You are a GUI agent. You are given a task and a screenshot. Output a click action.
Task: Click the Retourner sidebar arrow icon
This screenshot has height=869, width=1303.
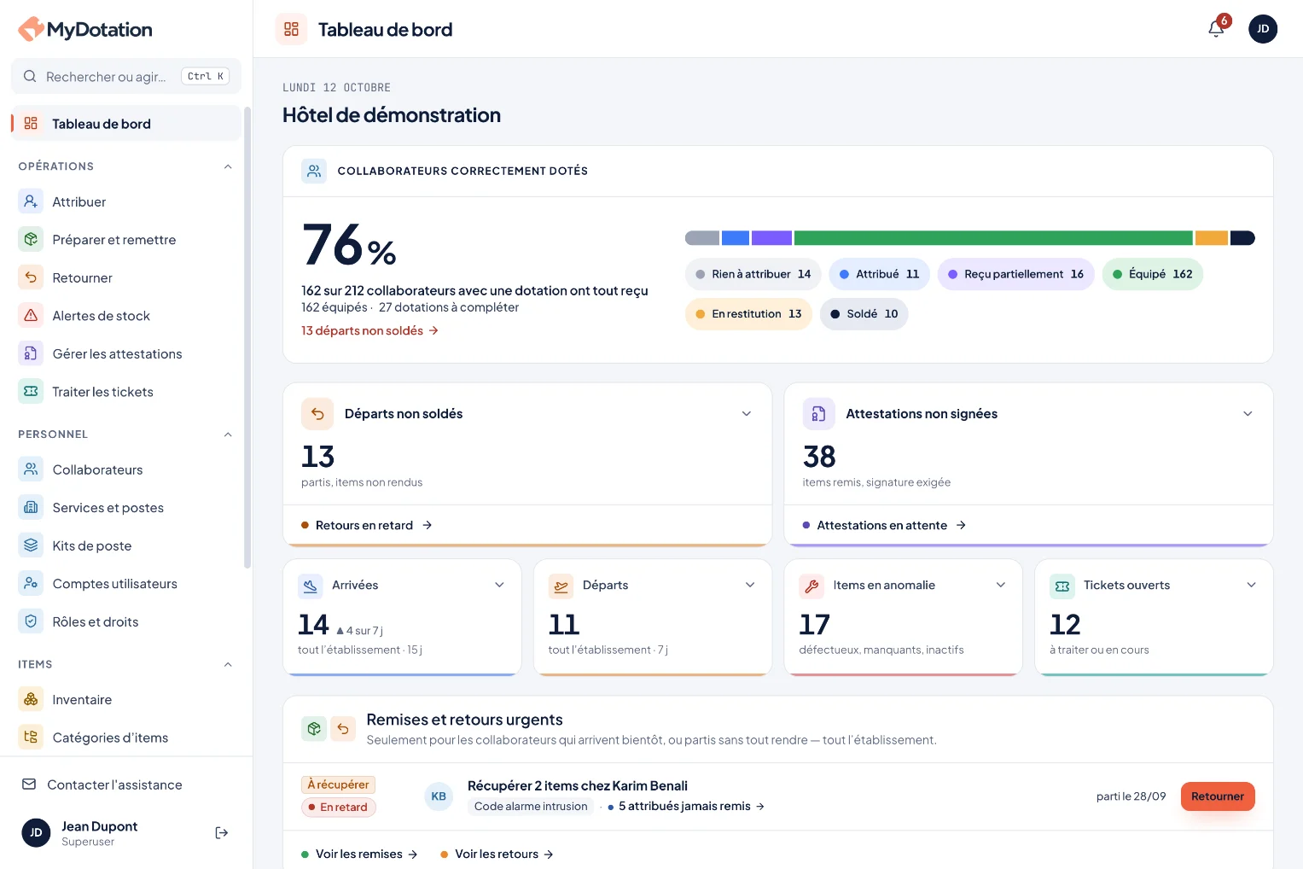tap(31, 277)
